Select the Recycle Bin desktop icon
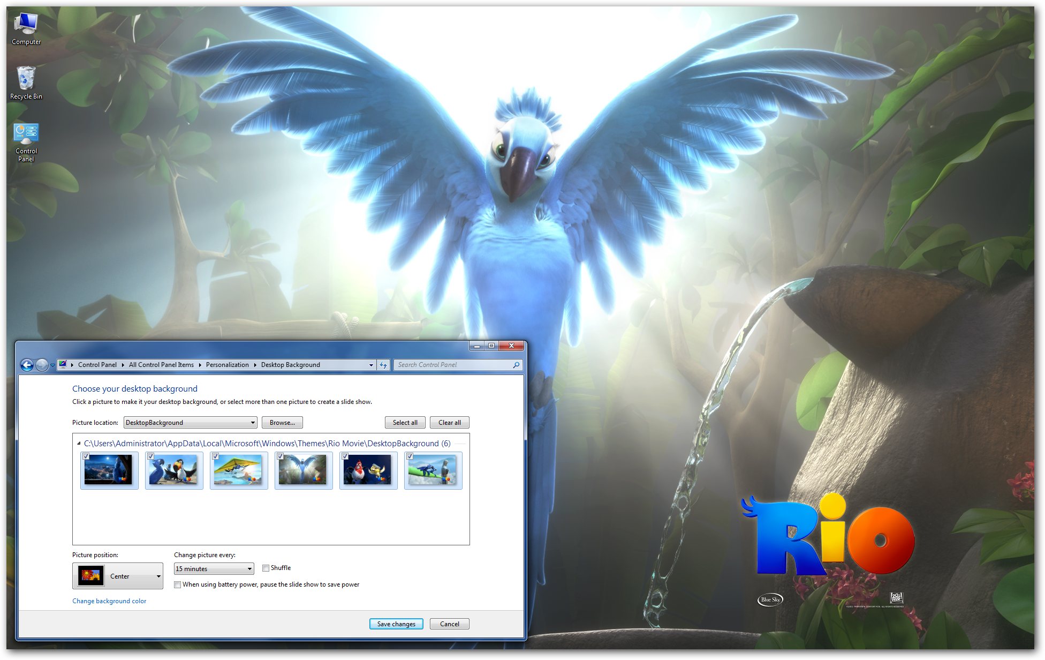Image resolution: width=1045 pixels, height=660 pixels. [x=26, y=83]
